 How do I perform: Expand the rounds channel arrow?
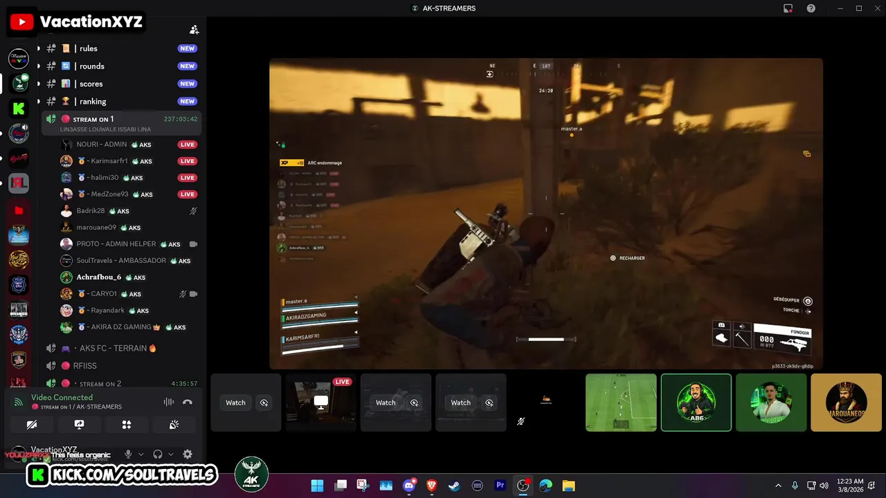click(38, 66)
